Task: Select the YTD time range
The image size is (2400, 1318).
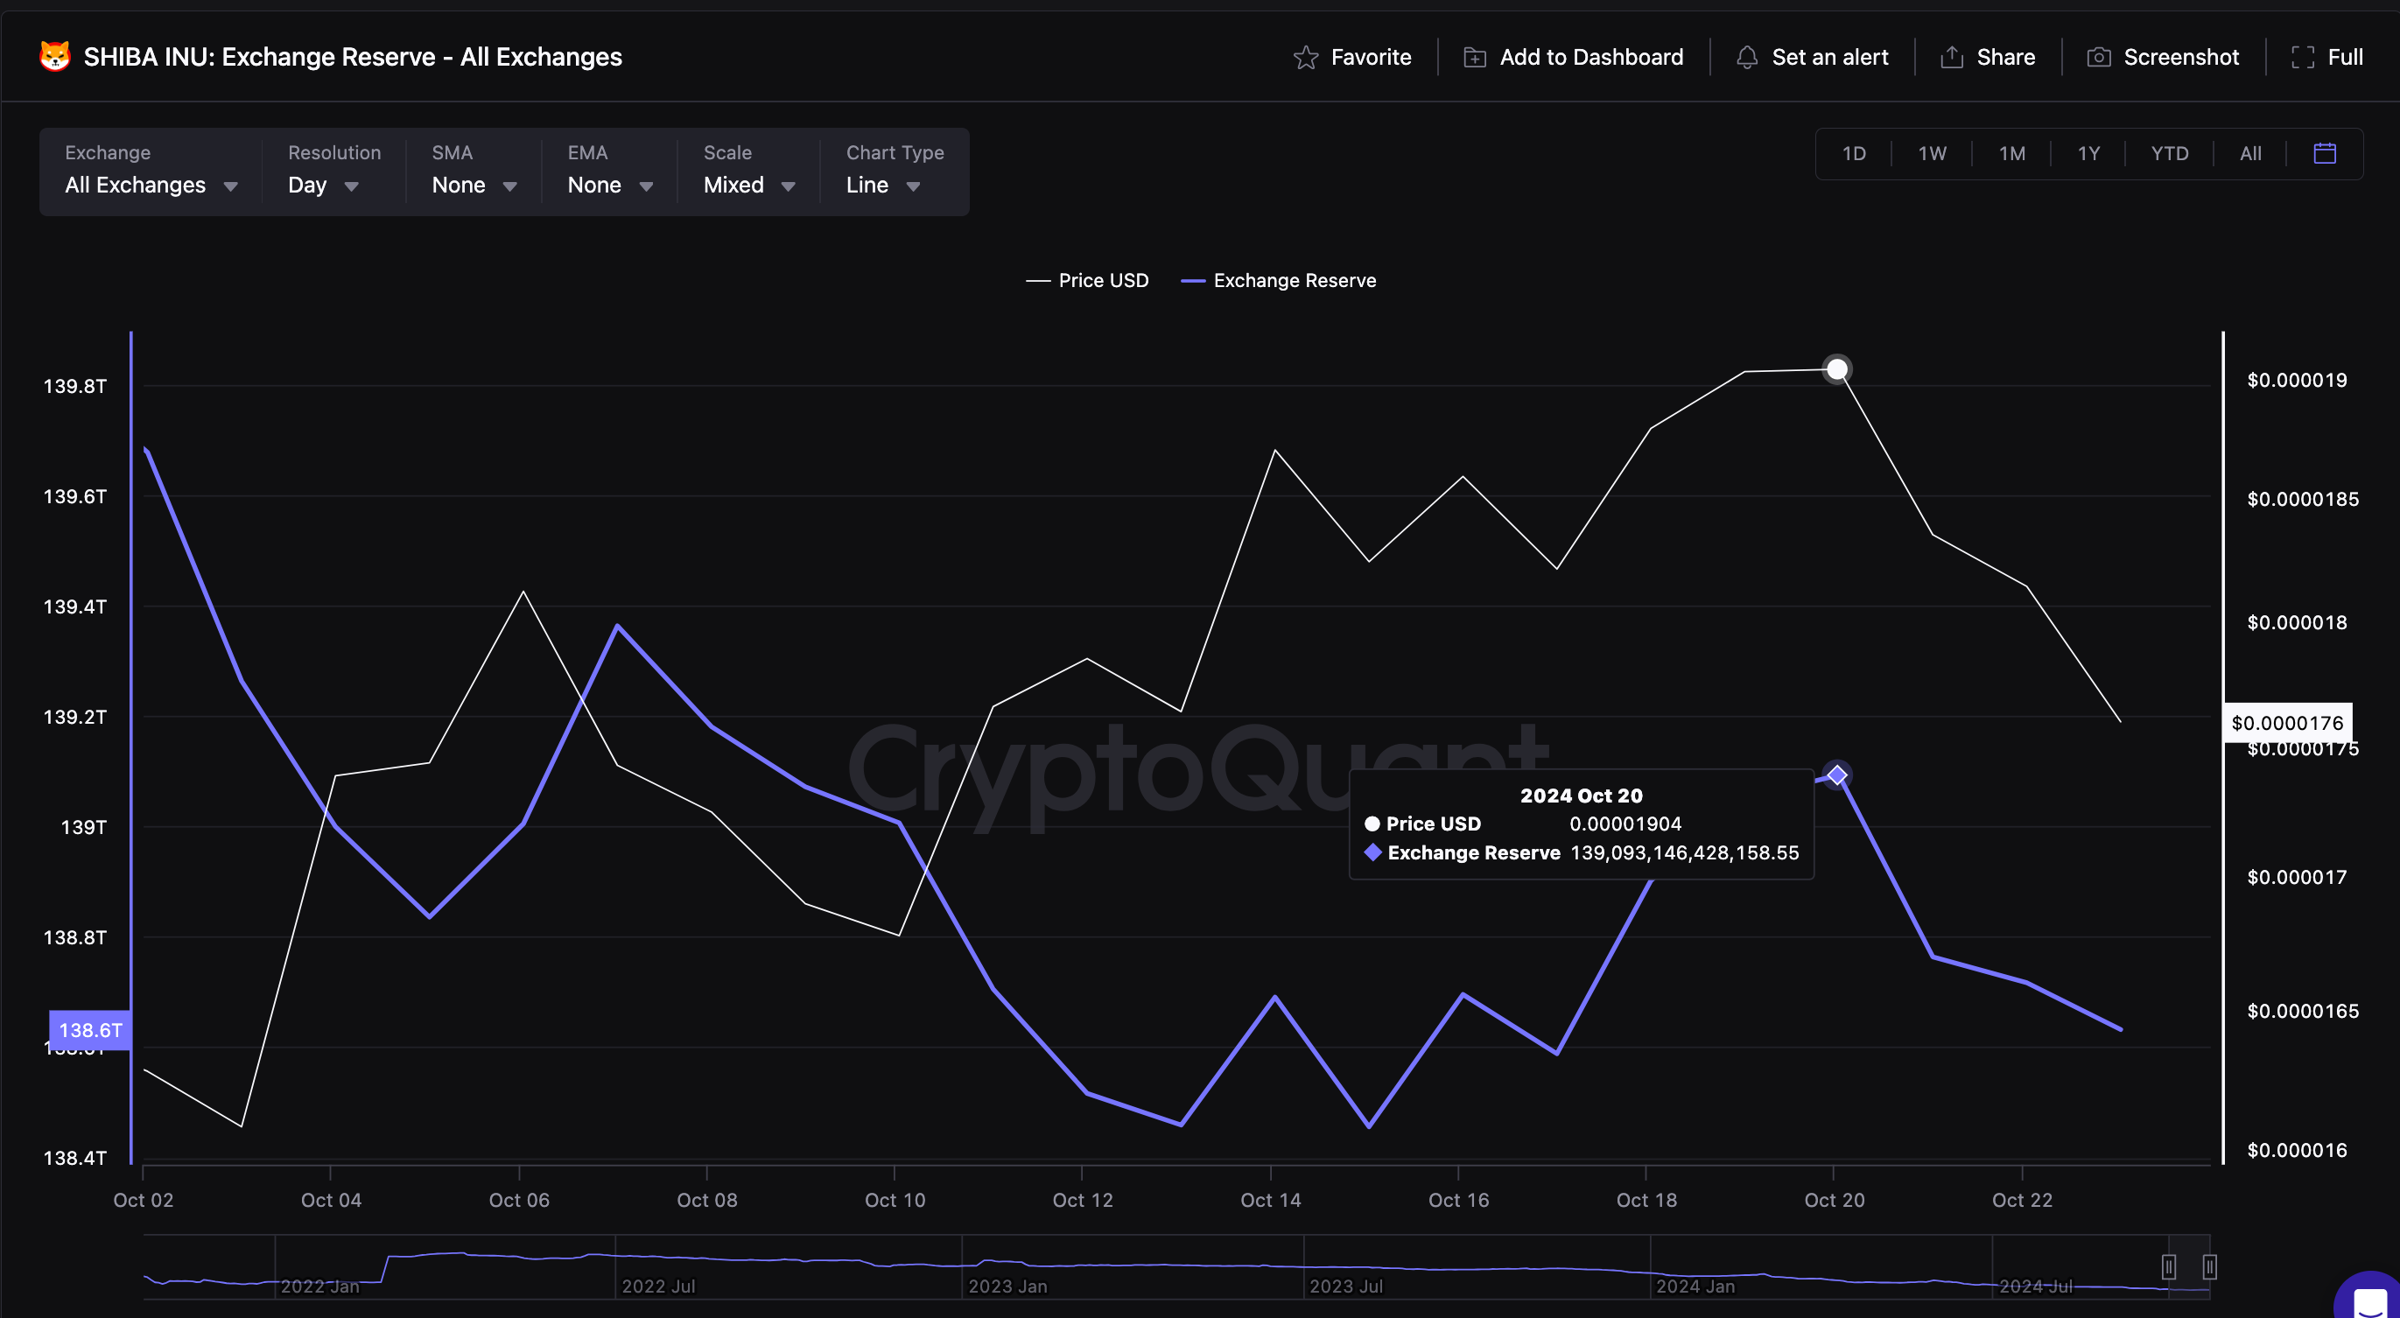Action: coord(2170,154)
